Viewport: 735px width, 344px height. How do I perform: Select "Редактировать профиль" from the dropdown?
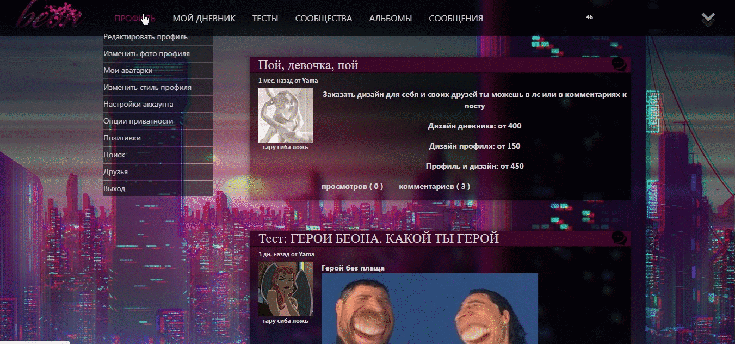tap(145, 37)
